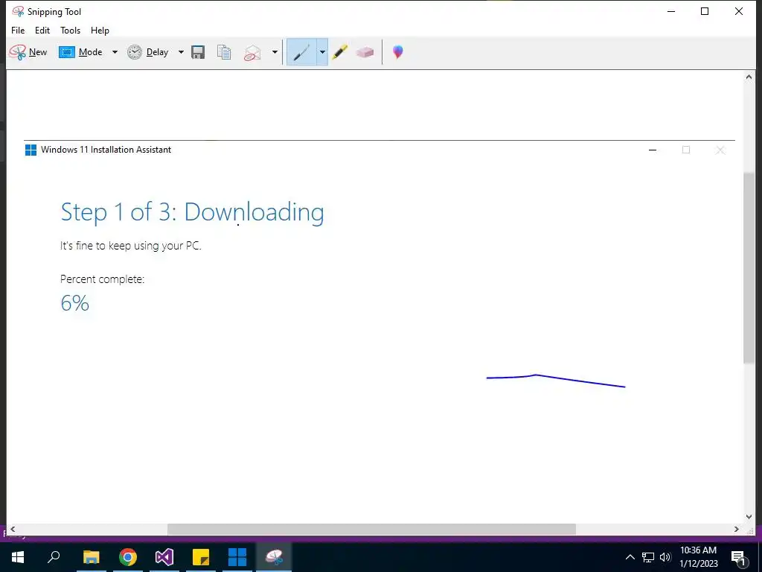Click horizontal scrollbar right arrow
Viewport: 762px width, 572px height.
[737, 530]
